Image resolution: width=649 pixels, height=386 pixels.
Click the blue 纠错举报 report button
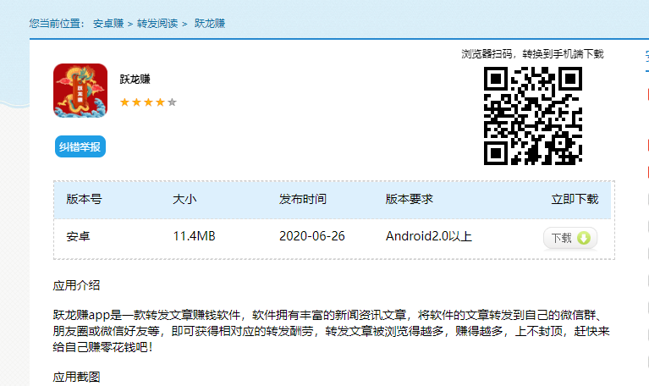click(x=80, y=146)
